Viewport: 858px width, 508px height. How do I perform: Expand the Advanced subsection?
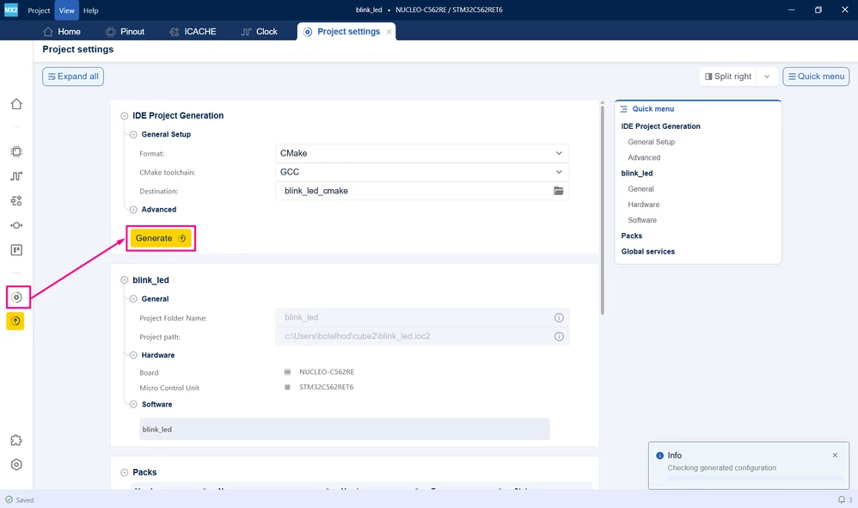[133, 210]
